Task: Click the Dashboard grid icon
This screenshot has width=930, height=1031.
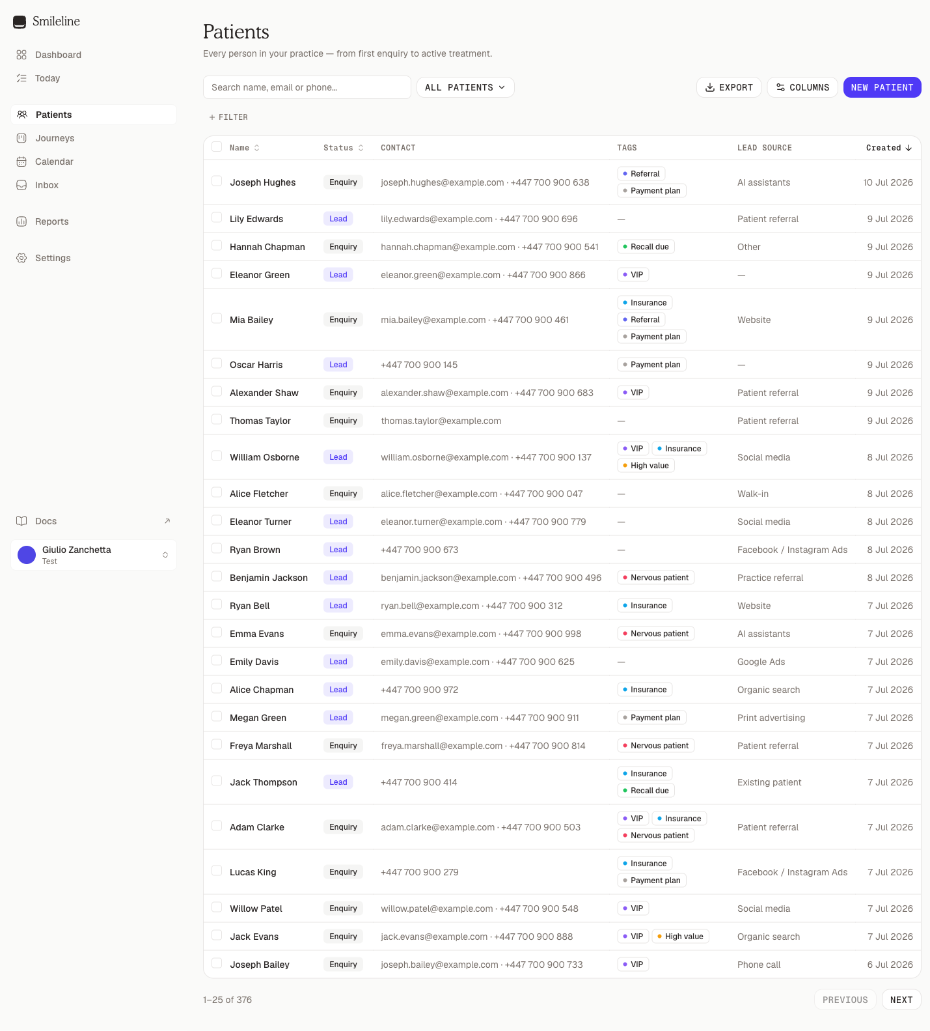Action: 21,55
